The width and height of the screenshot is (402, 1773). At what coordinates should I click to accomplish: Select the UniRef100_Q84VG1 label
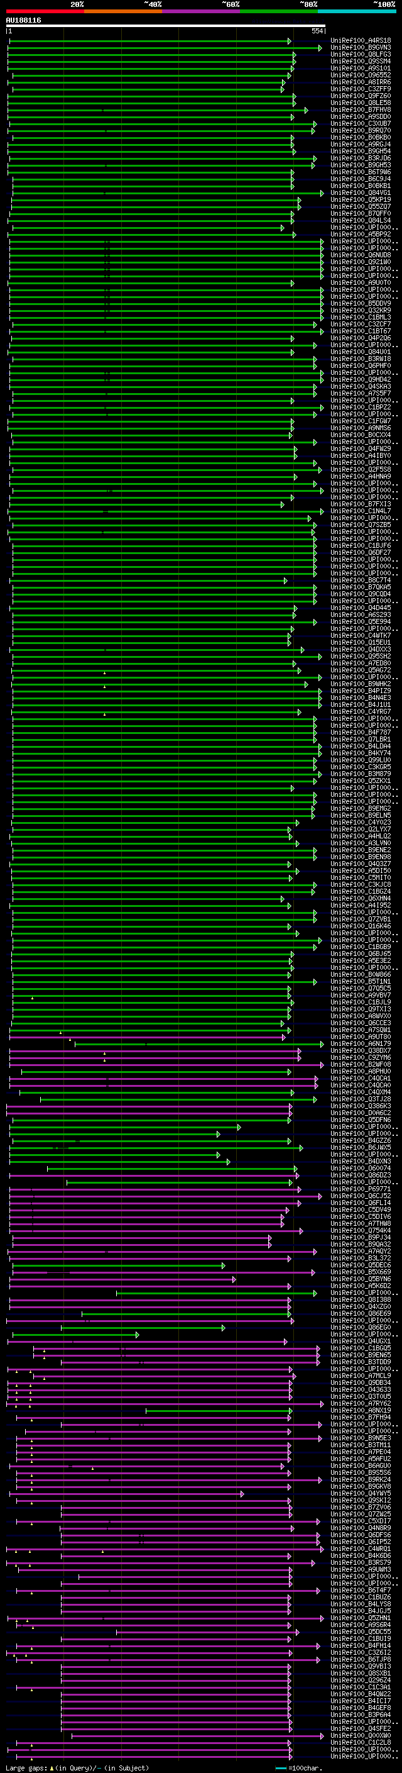click(361, 192)
